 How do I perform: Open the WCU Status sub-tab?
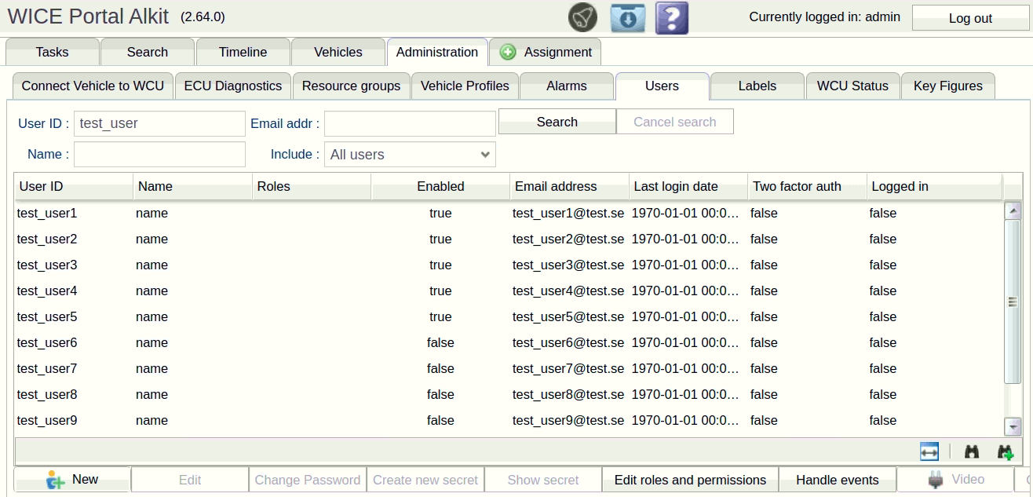click(x=852, y=86)
